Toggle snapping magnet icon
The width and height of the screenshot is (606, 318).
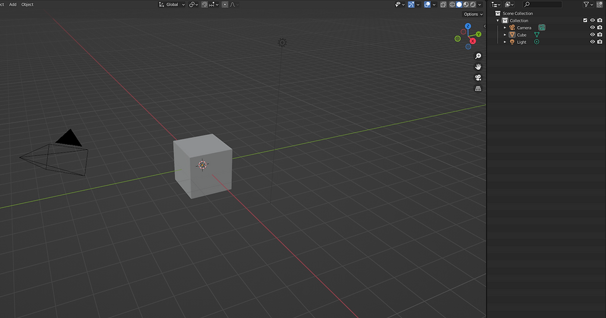pyautogui.click(x=205, y=5)
